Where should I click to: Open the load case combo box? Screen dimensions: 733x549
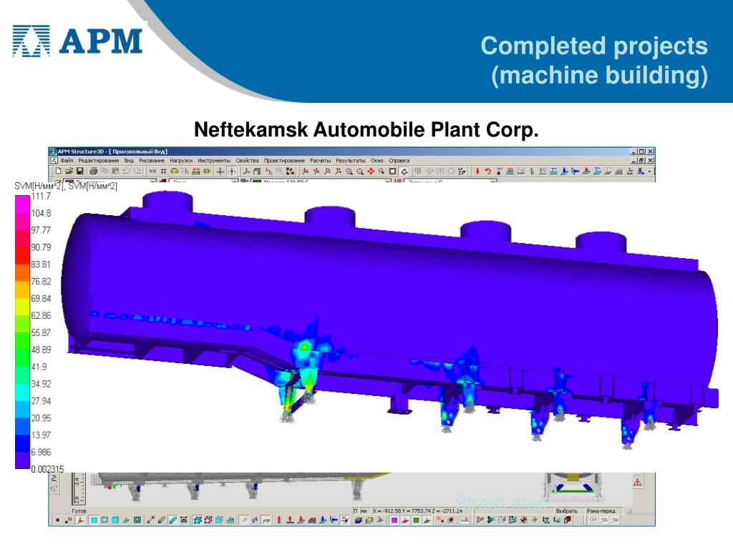[x=450, y=180]
